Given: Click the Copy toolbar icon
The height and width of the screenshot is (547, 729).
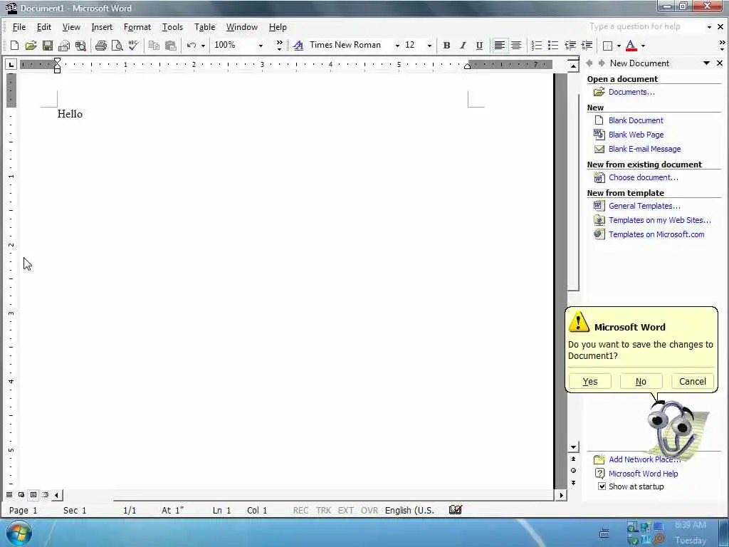Looking at the screenshot, I should (x=154, y=45).
